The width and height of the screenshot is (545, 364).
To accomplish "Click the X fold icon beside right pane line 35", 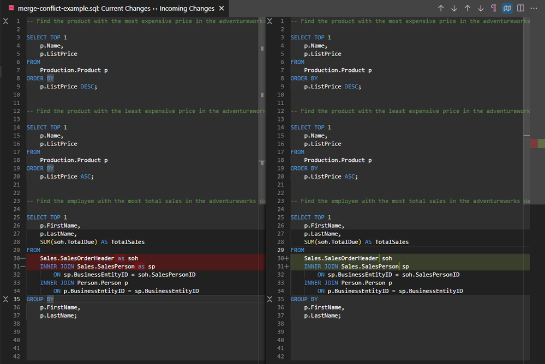I will pyautogui.click(x=269, y=299).
